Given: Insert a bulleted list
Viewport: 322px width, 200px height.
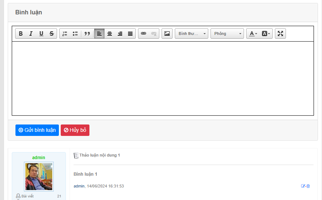Looking at the screenshot, I should [75, 34].
